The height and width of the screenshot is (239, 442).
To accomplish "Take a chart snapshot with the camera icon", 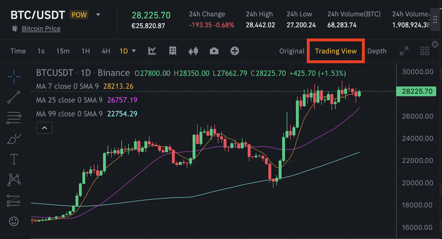I will coord(214,51).
